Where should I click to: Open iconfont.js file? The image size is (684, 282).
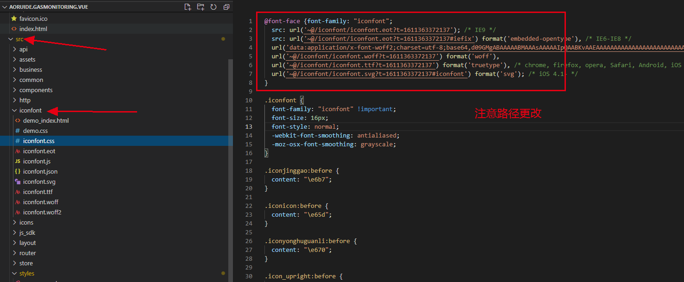pyautogui.click(x=37, y=161)
